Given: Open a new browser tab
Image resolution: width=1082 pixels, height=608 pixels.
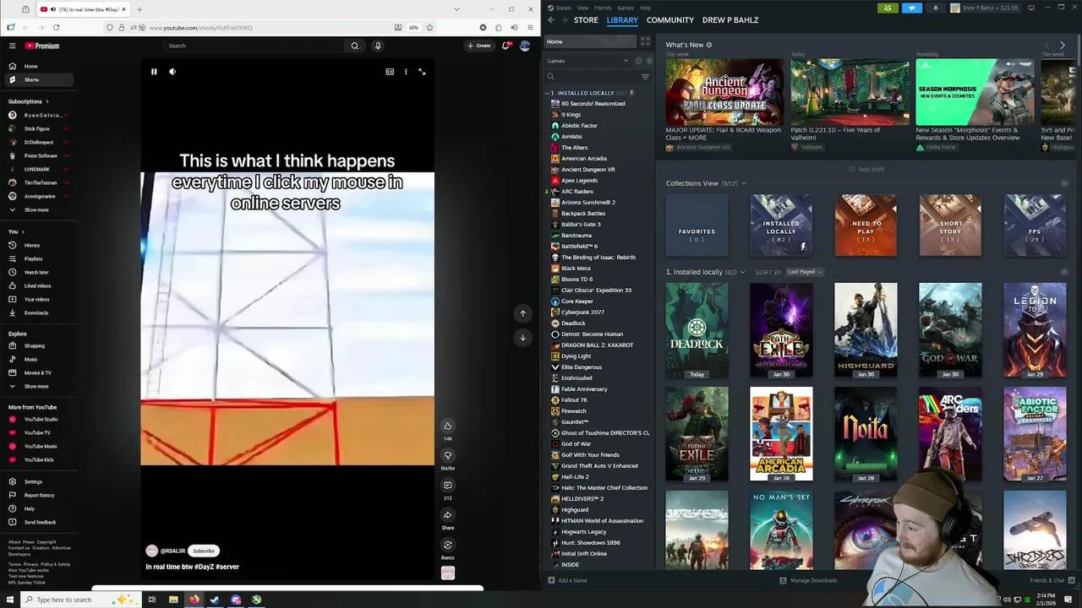Looking at the screenshot, I should (x=139, y=9).
